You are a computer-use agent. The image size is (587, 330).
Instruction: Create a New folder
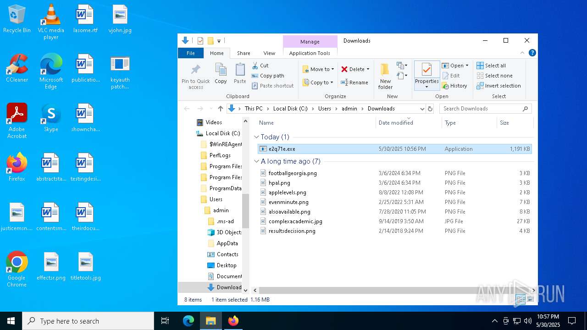[x=385, y=76]
